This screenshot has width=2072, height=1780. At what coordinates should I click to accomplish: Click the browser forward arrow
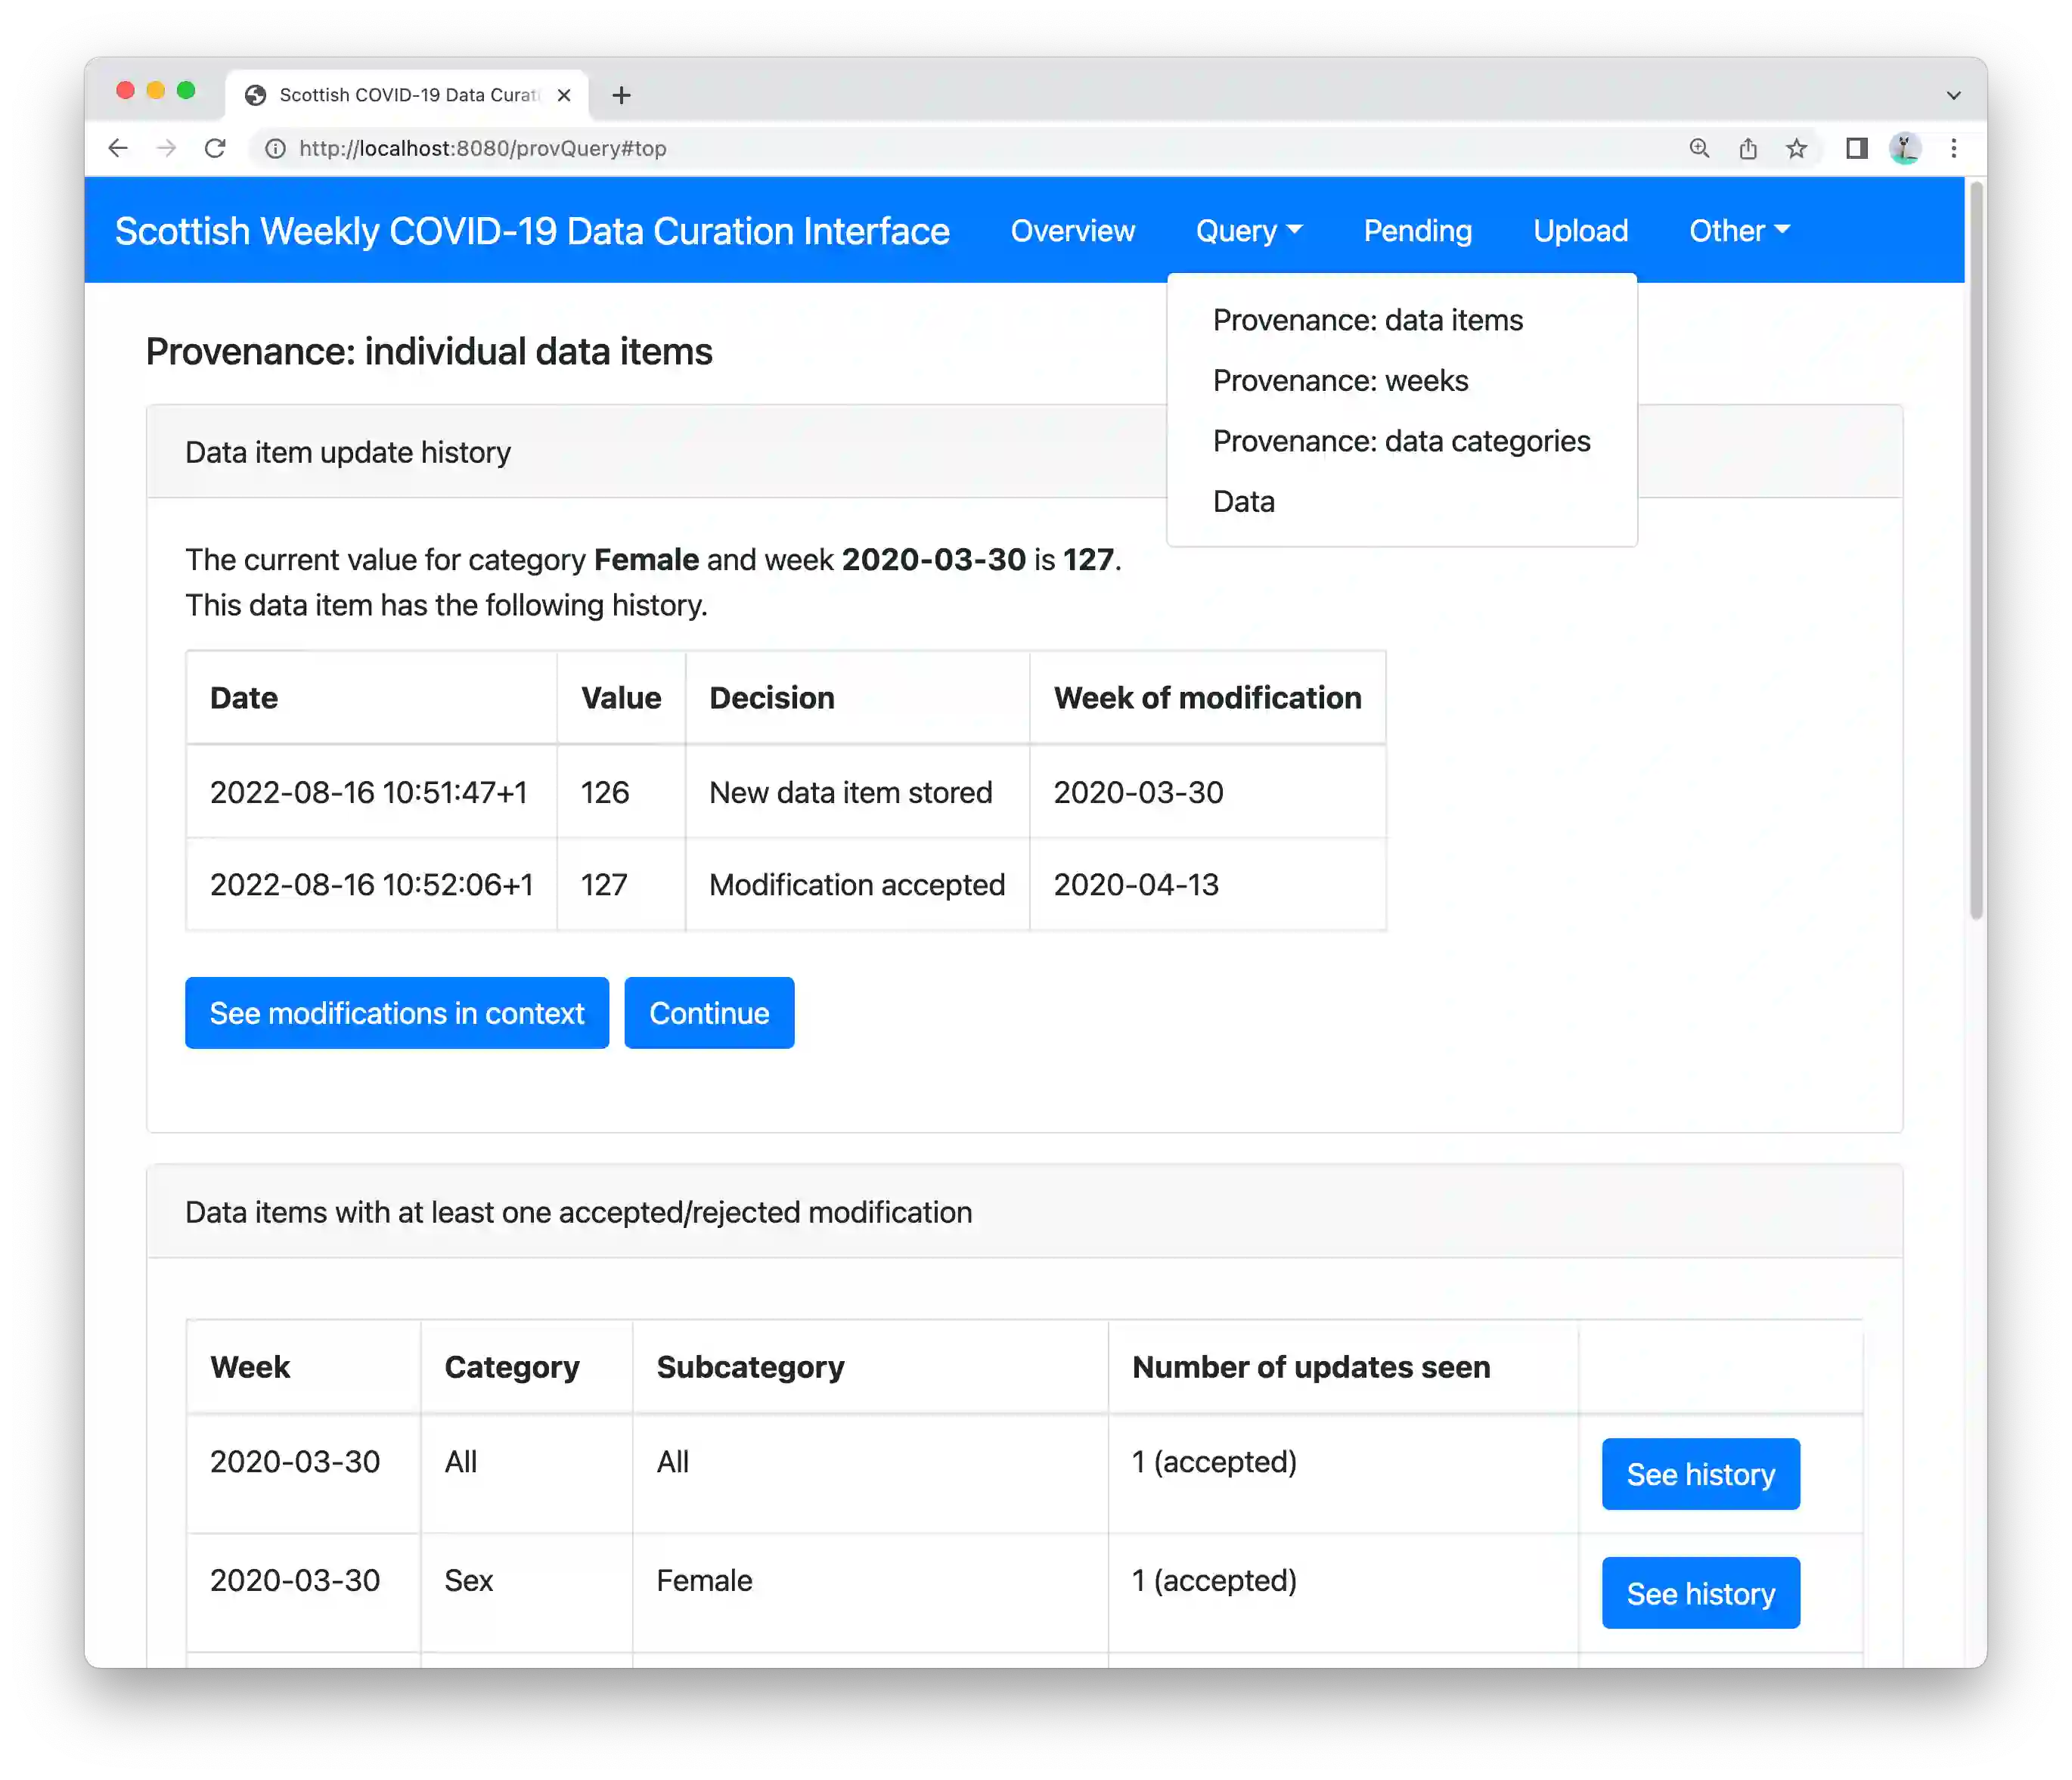[166, 149]
